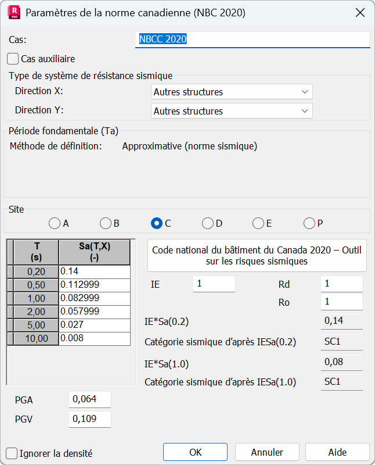
Task: Select the T 2,00 row header
Action: [36, 312]
